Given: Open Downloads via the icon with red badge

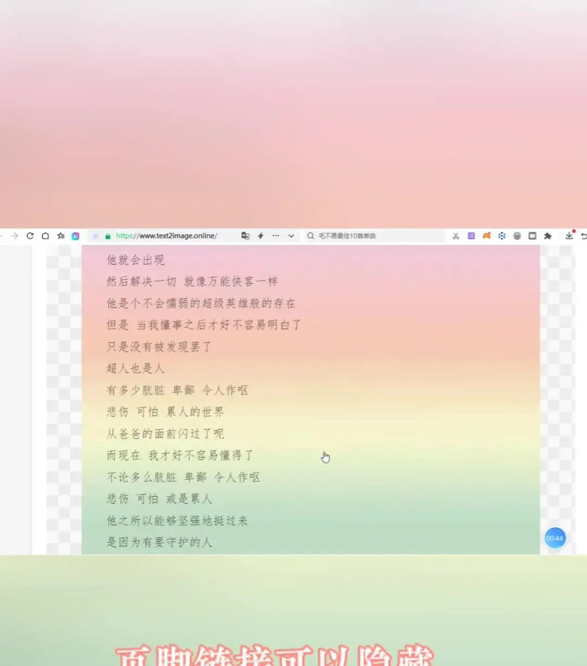Looking at the screenshot, I should [570, 236].
